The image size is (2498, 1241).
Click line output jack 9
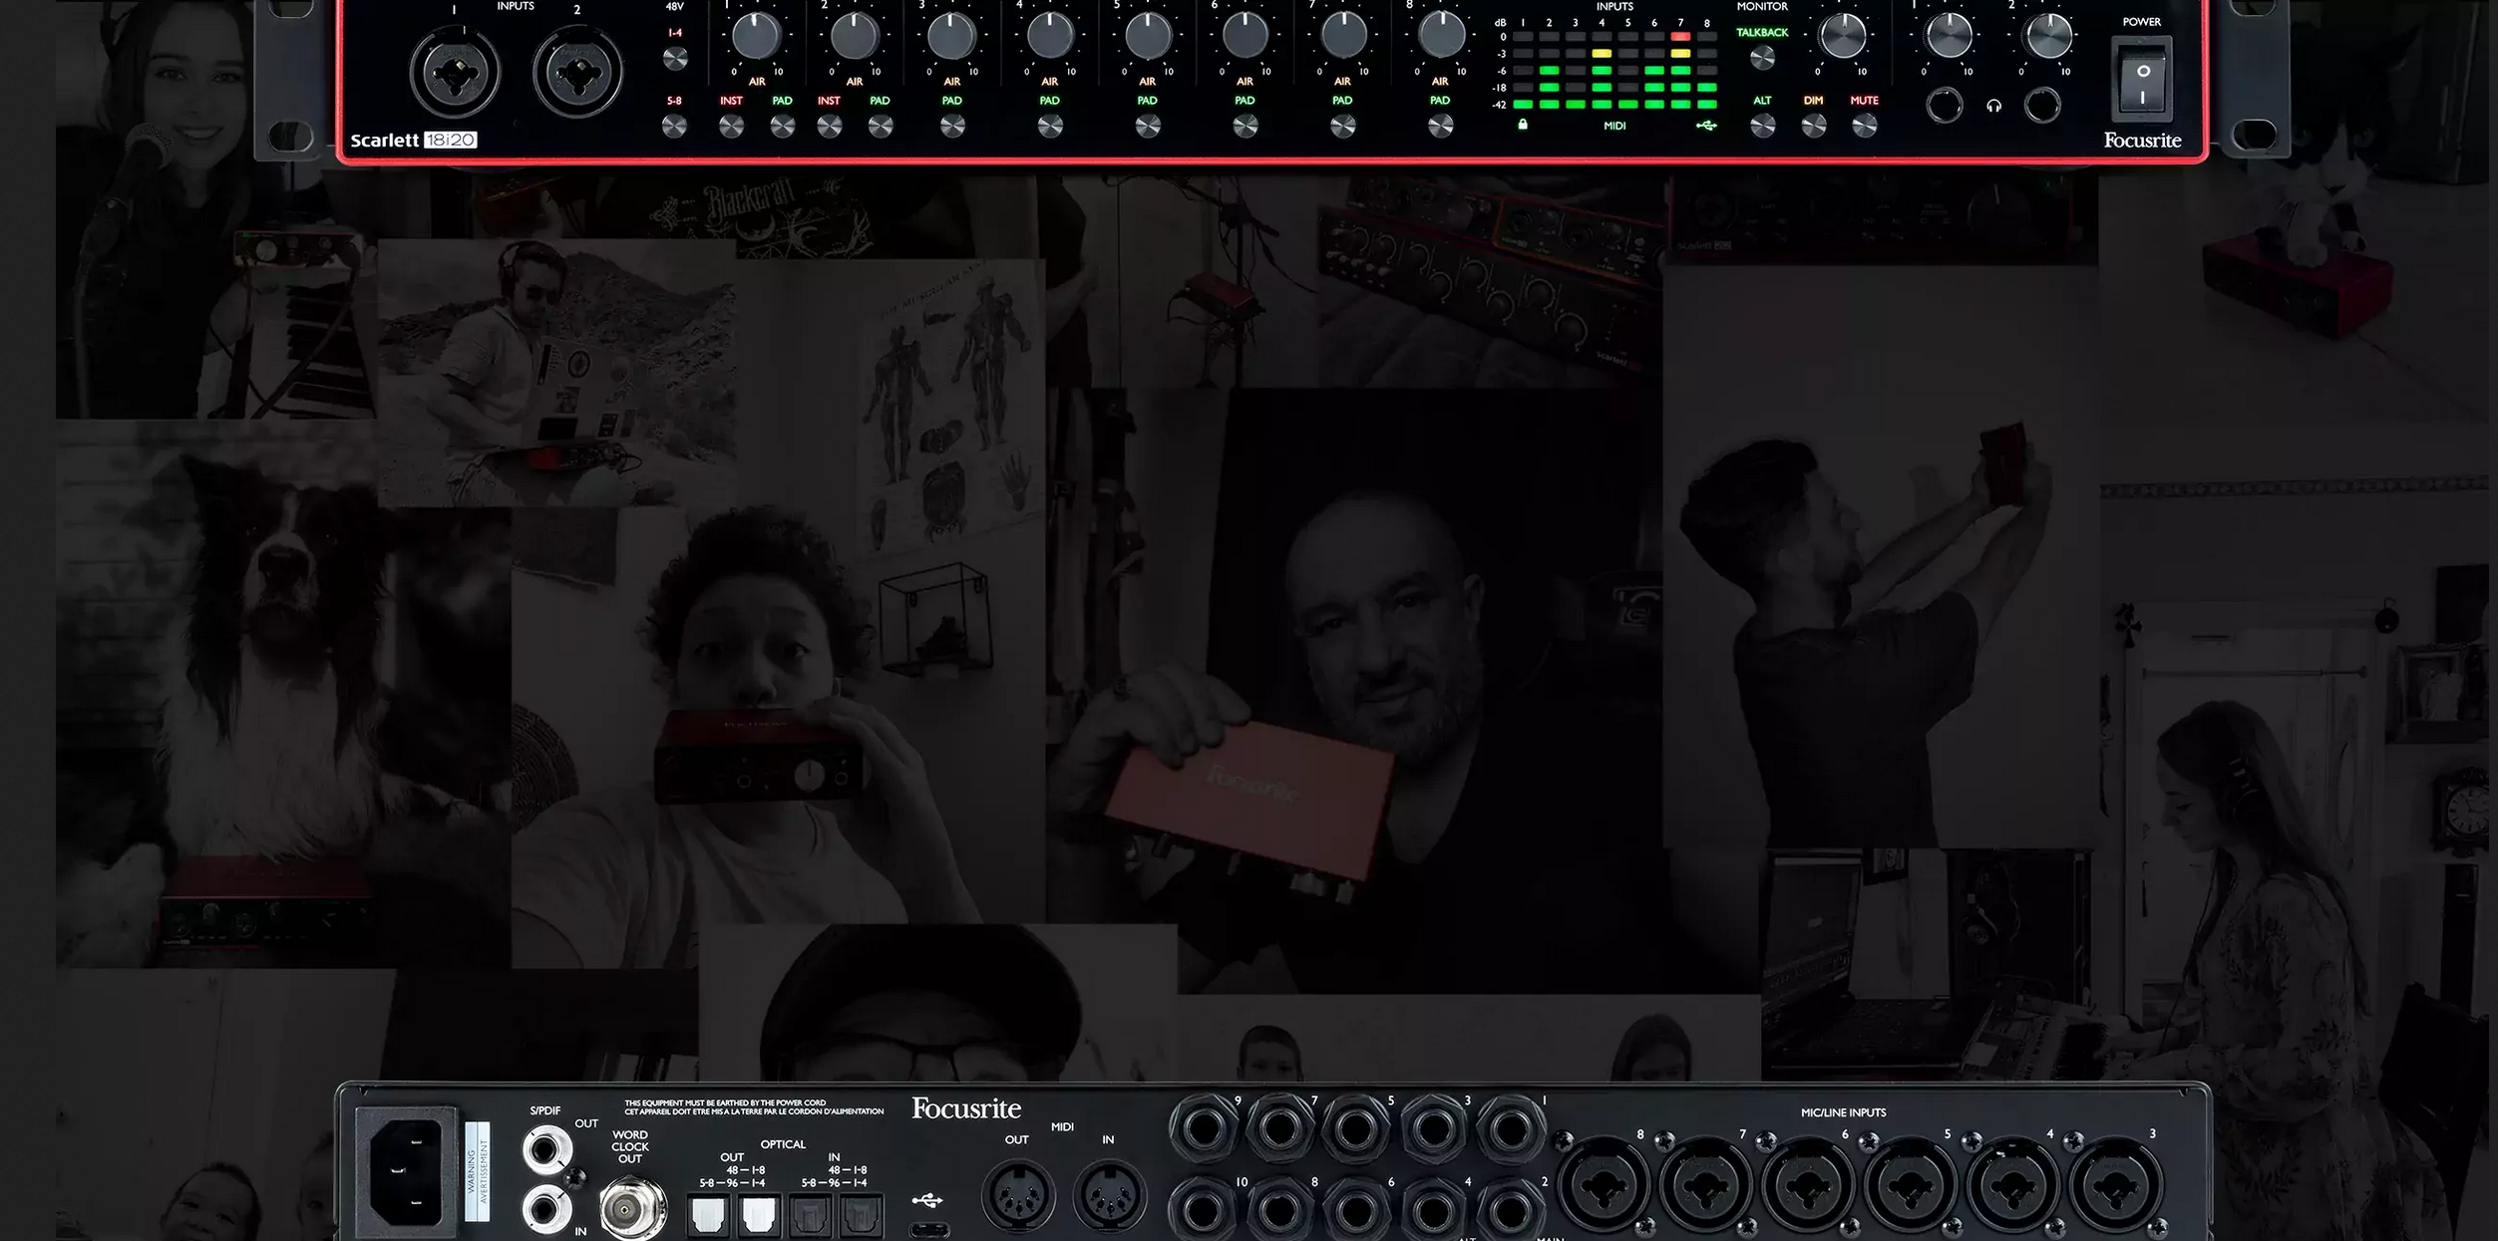[x=1204, y=1129]
